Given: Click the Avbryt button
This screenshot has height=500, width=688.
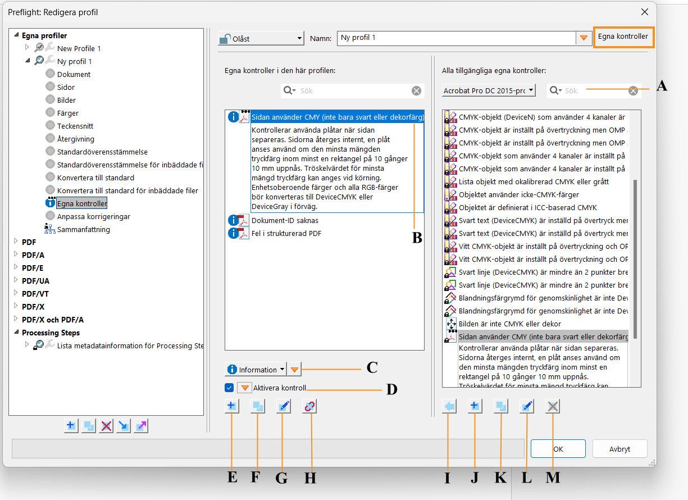Looking at the screenshot, I should click(620, 449).
